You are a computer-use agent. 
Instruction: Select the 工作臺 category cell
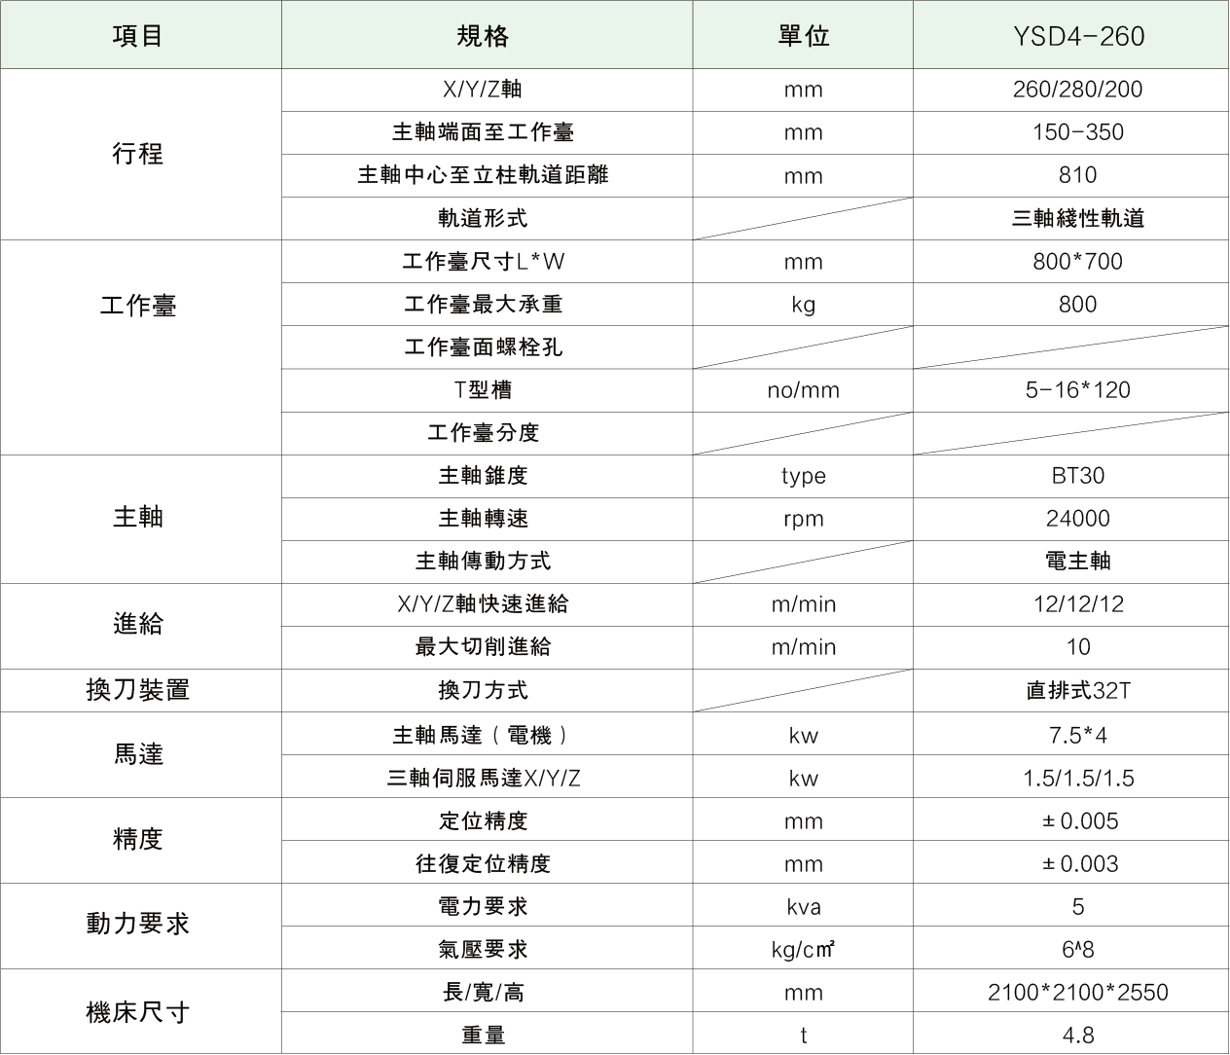pos(138,307)
